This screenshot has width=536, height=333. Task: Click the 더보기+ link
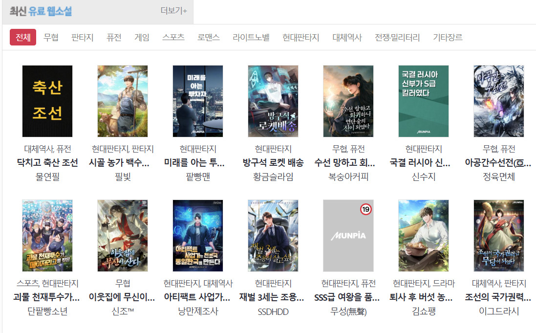tap(173, 11)
